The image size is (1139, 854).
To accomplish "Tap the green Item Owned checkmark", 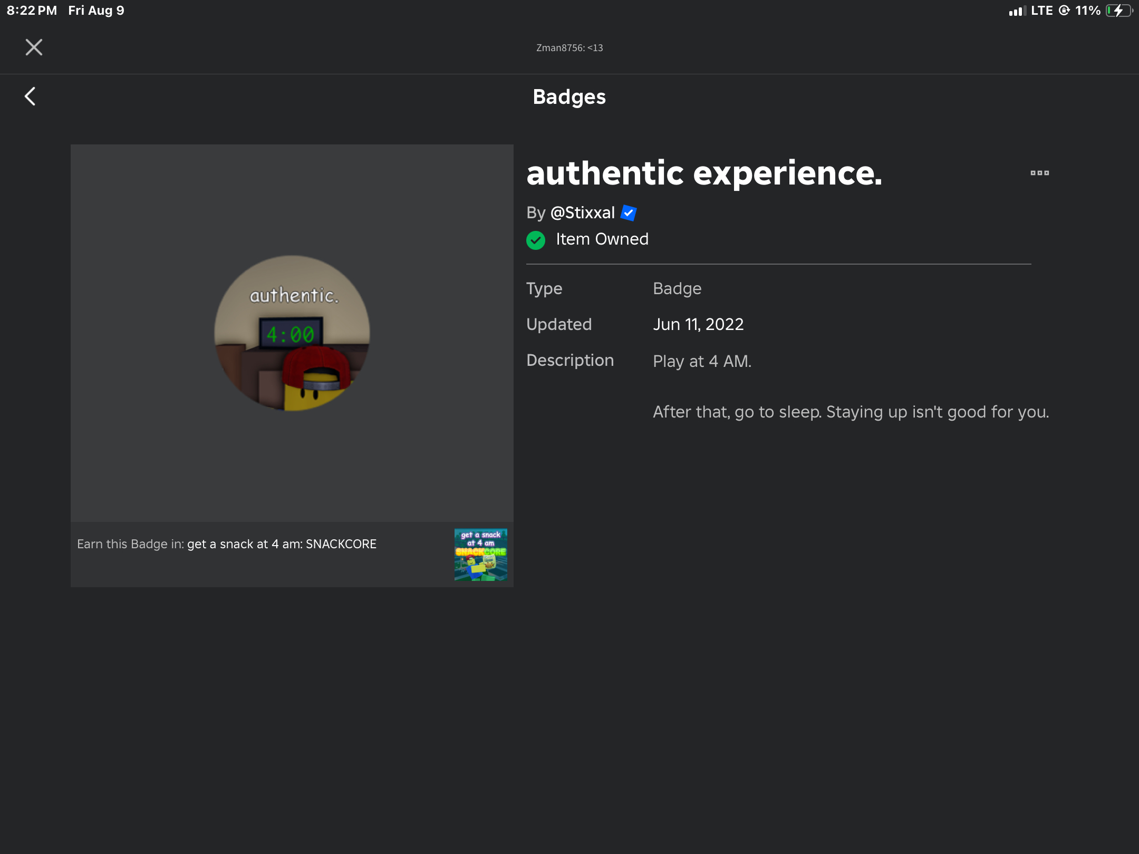I will pos(536,240).
